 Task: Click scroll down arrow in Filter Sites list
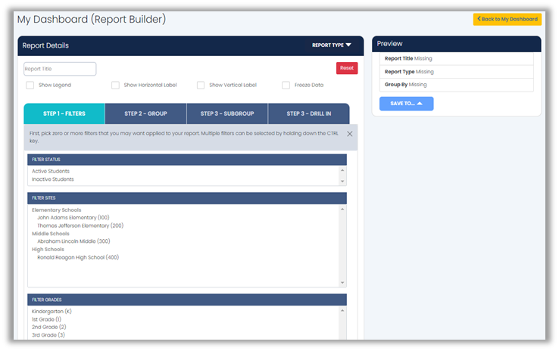pos(342,283)
